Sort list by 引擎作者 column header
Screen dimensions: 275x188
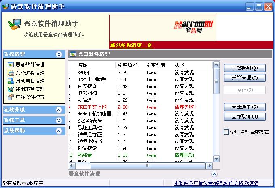click(158, 65)
